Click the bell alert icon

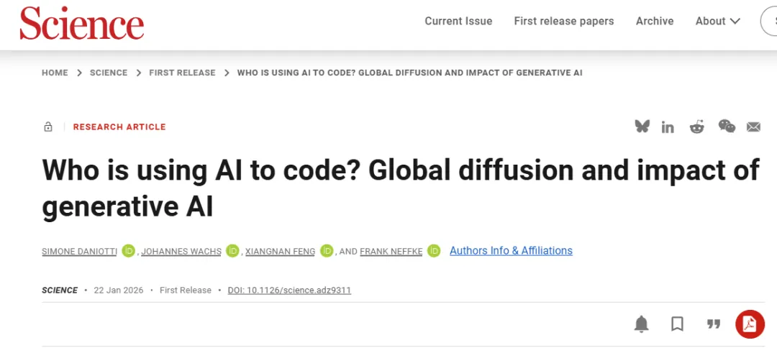[x=641, y=324]
